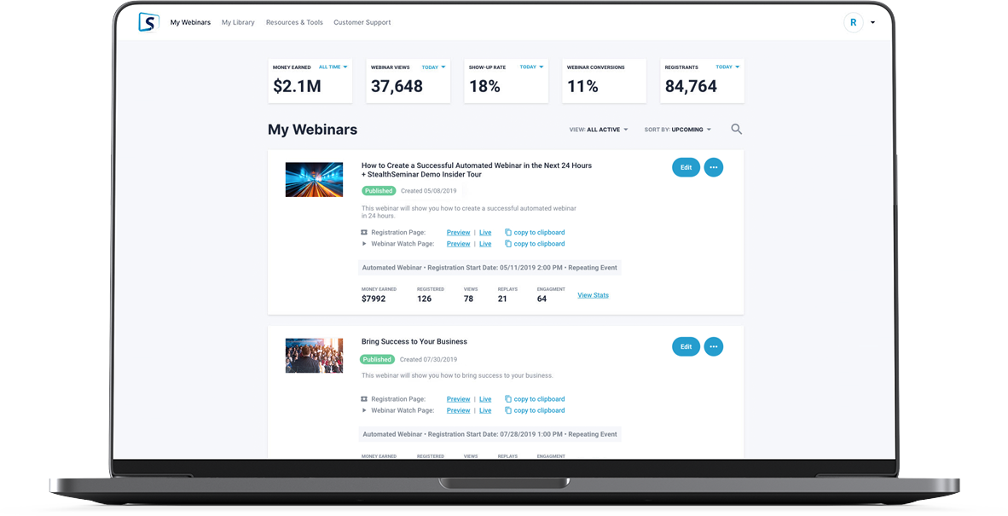
Task: Open more options for Bring Success webinar
Action: [714, 346]
